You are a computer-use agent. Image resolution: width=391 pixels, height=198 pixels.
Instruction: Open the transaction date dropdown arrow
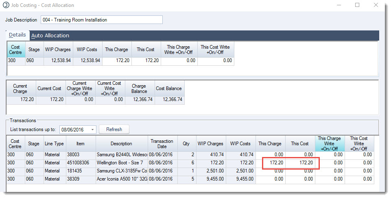(92, 129)
